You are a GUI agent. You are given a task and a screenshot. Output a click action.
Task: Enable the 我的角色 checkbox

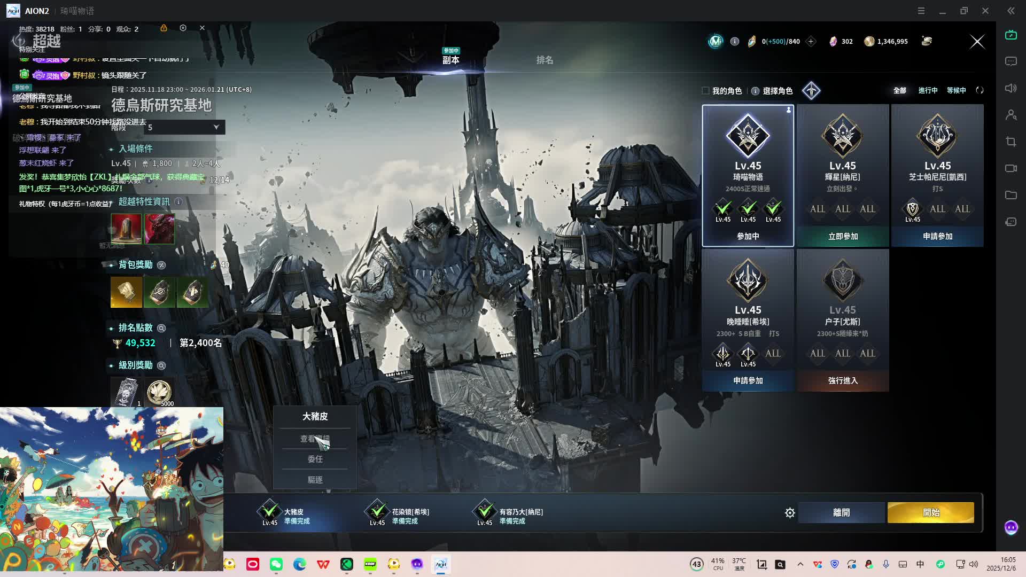[705, 91]
